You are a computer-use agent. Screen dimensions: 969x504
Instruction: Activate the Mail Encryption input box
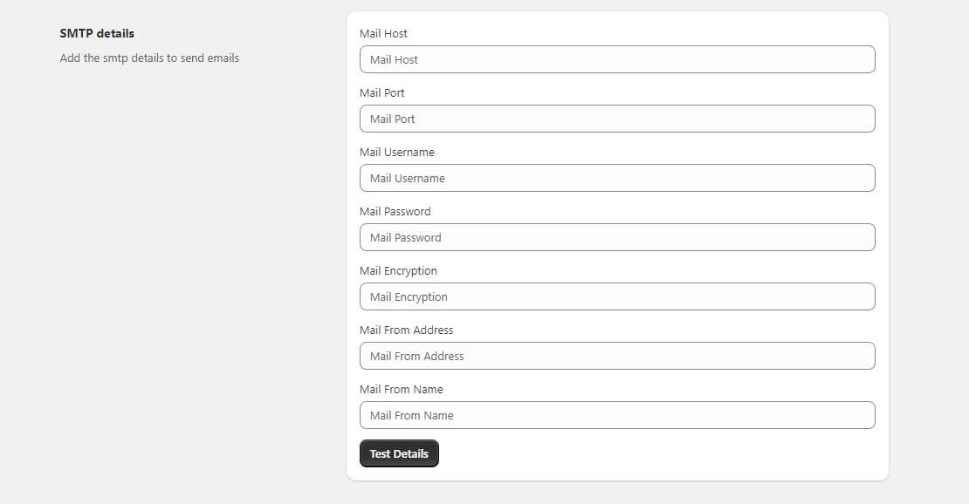click(616, 296)
